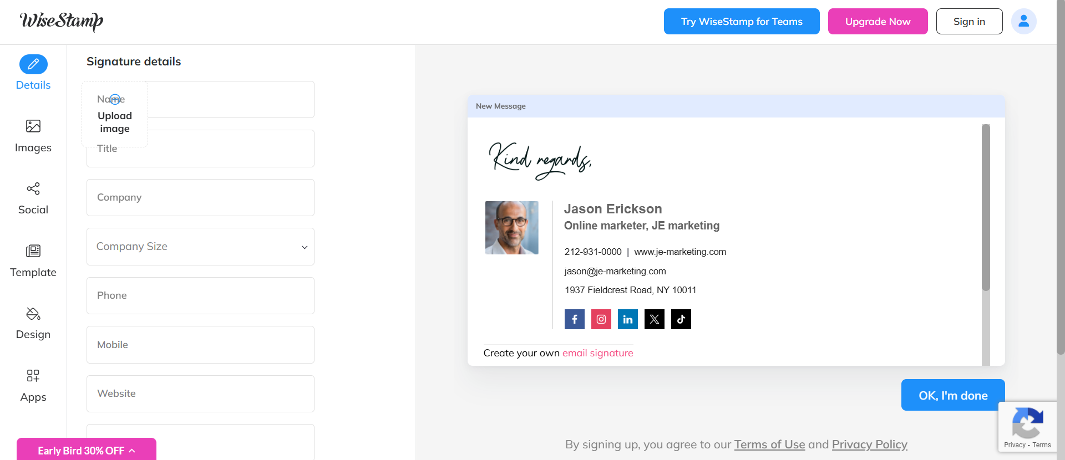Open the Social sharing section
Viewport: 1065px width, 460px height.
33,189
